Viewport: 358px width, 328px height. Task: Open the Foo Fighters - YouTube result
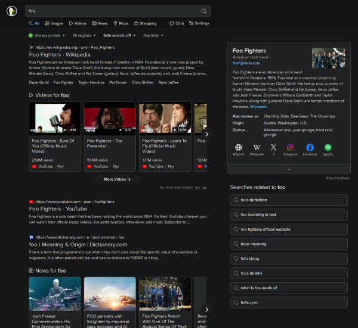pos(58,209)
